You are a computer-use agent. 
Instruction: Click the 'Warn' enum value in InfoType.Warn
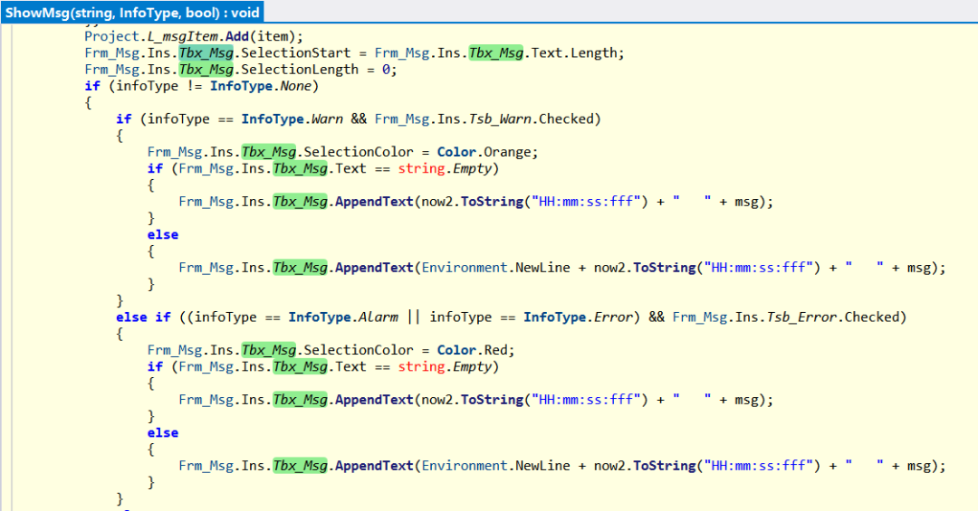(x=327, y=119)
